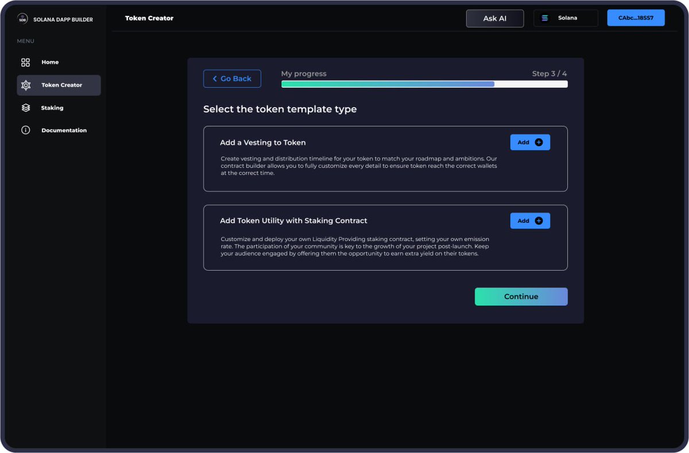Click the Solana network icon in top bar

pos(544,17)
